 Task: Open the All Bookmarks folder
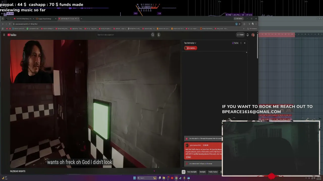tap(252, 29)
